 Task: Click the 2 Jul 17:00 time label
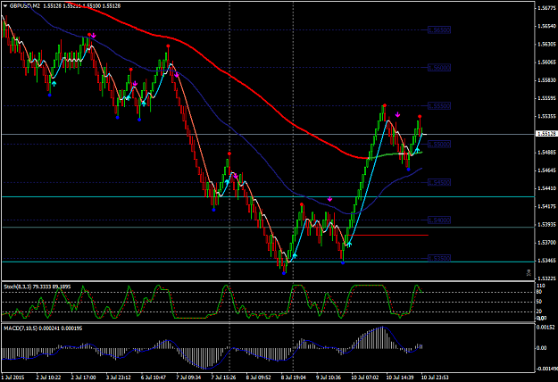[x=83, y=377]
